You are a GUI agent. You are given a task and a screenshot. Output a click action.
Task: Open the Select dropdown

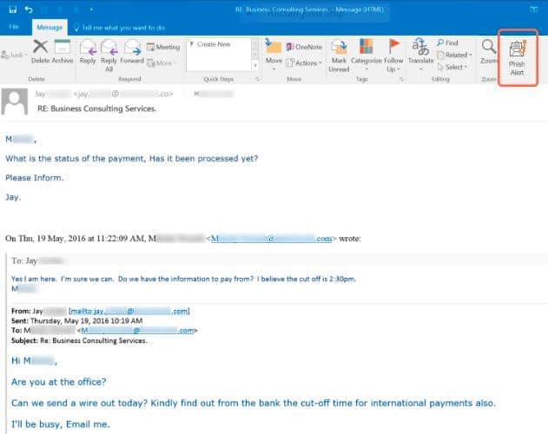coord(452,67)
